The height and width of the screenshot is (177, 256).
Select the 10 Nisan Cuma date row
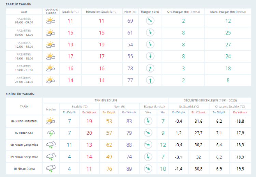(x=24, y=168)
